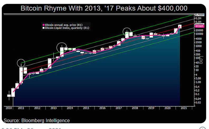Click the 2014 year label on the x-axis
Viewport: 209px width, 129px height.
click(70, 108)
